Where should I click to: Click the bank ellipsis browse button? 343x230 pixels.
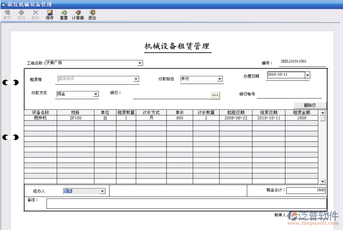[x=215, y=95]
